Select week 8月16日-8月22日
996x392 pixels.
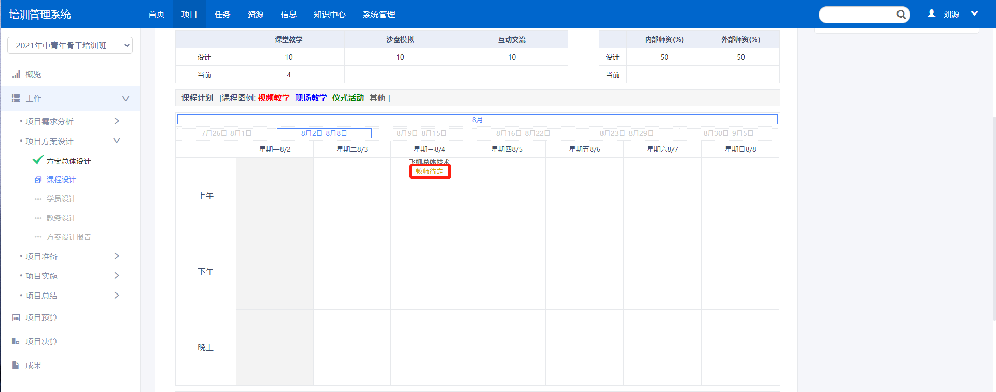tap(523, 133)
